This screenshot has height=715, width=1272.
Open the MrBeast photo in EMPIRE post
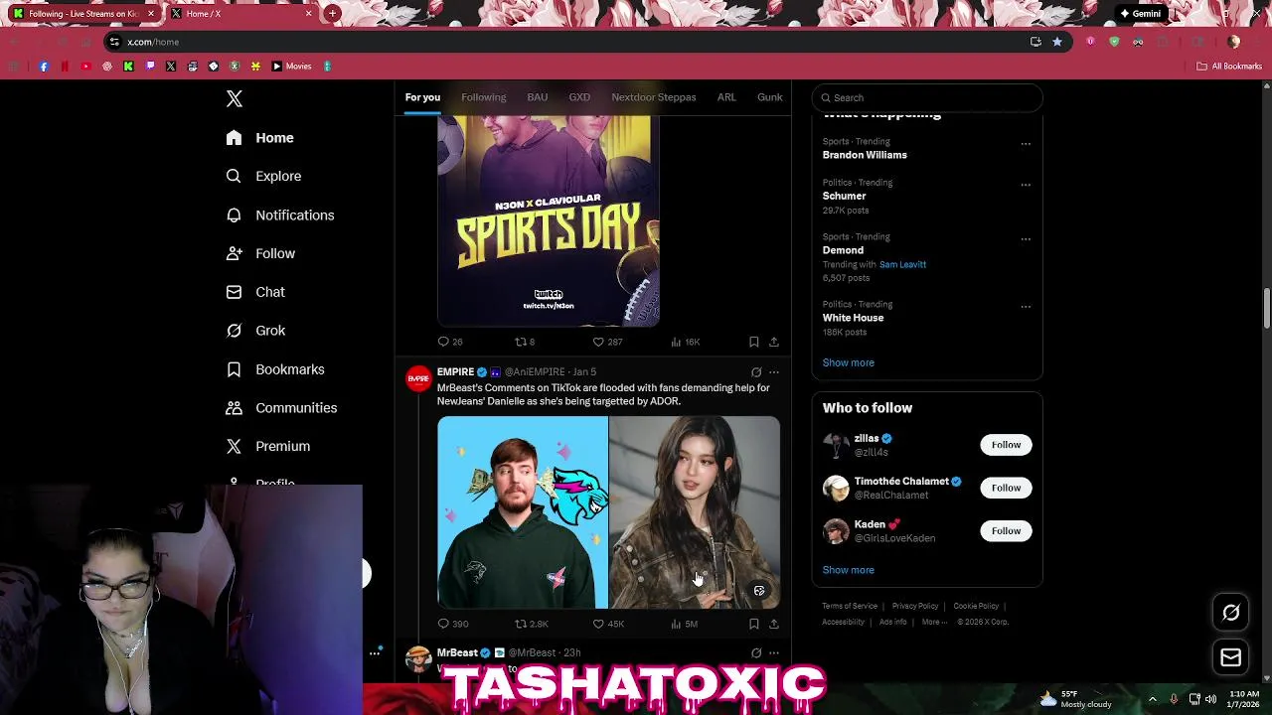(x=523, y=512)
